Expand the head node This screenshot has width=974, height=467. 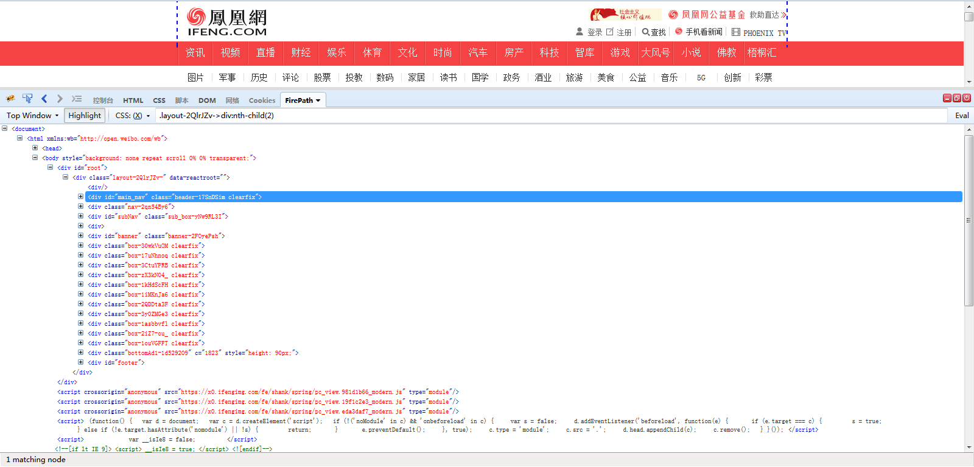tap(35, 148)
